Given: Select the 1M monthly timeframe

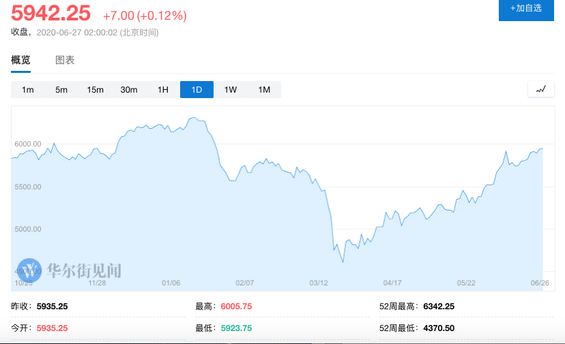Looking at the screenshot, I should point(264,90).
